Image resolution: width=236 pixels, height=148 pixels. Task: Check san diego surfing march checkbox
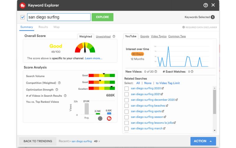coord(127,128)
